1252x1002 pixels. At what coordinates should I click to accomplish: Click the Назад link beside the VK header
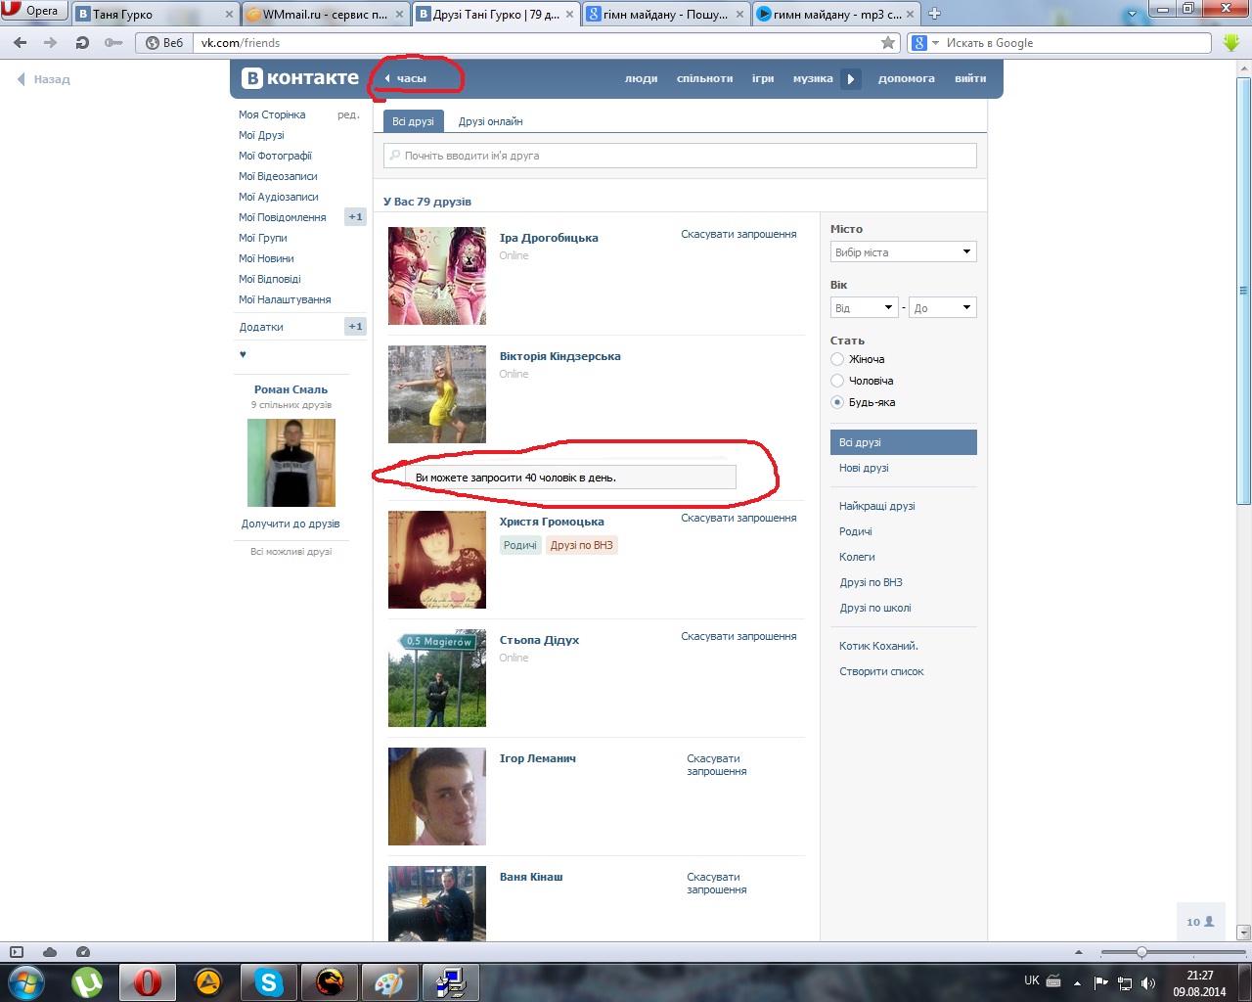(44, 79)
